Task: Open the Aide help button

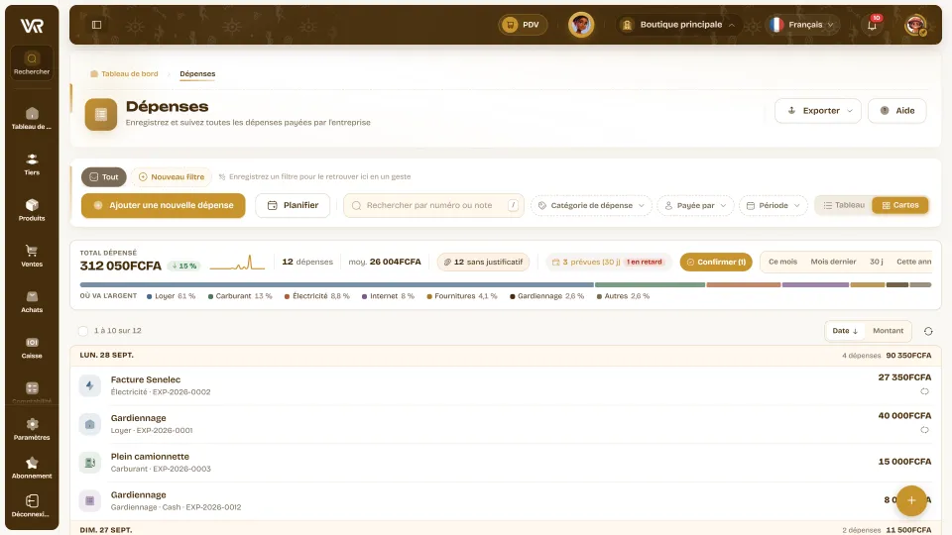Action: coord(897,110)
